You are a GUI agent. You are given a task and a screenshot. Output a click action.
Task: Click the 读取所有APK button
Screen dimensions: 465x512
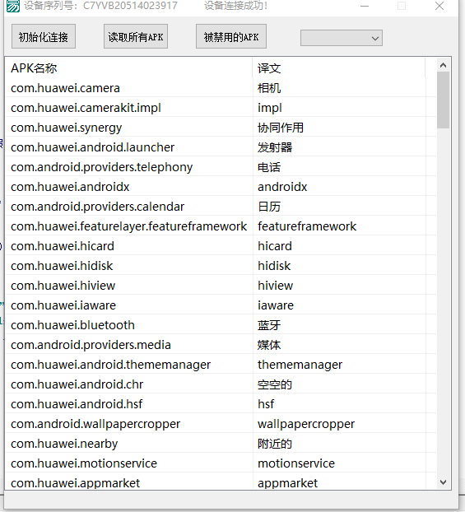tap(136, 36)
